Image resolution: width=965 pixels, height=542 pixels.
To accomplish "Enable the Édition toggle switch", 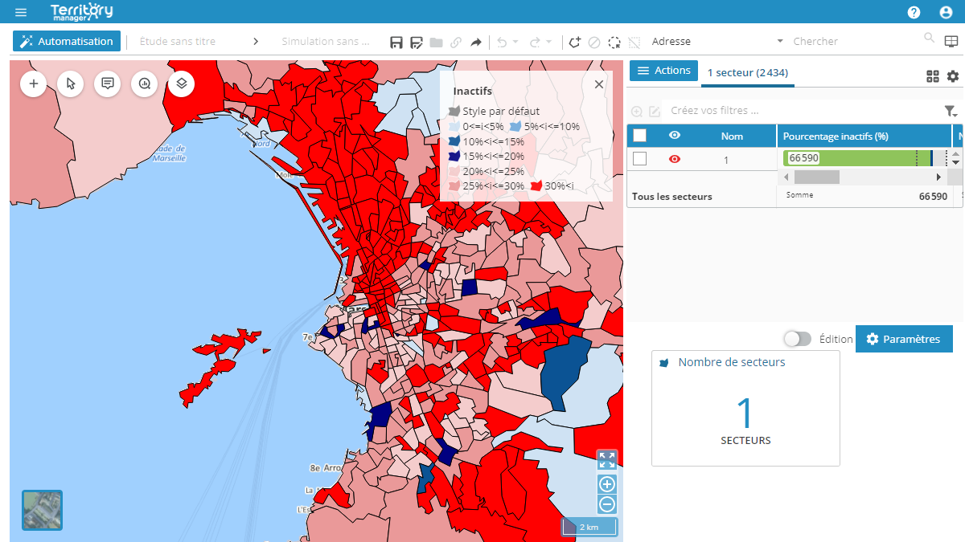I will (x=797, y=339).
